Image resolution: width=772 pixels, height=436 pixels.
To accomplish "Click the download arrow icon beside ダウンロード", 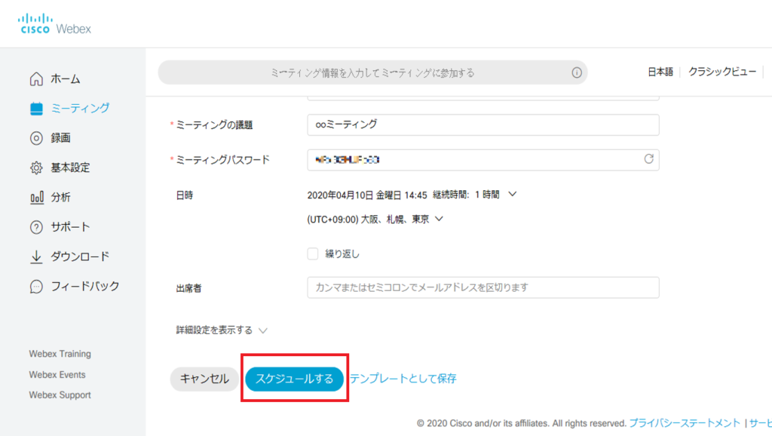I will click(36, 256).
